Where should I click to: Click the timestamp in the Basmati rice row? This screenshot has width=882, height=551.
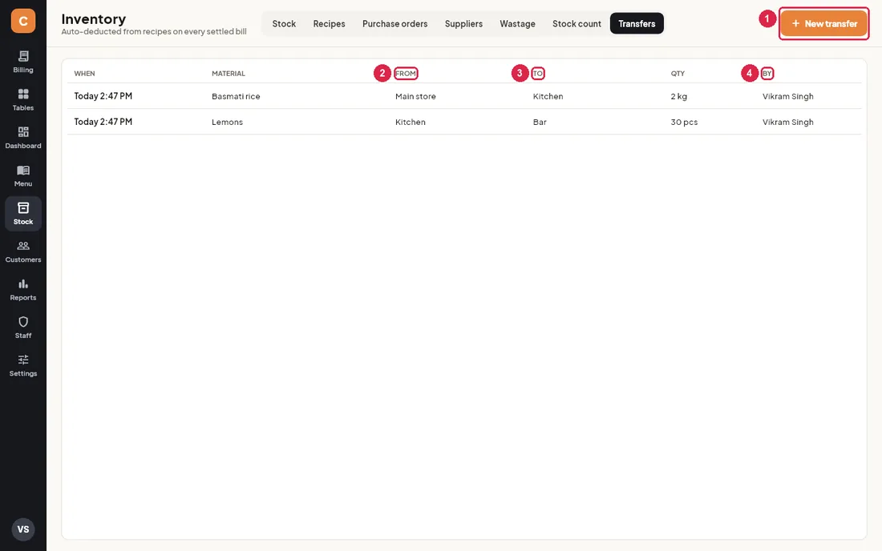click(103, 96)
